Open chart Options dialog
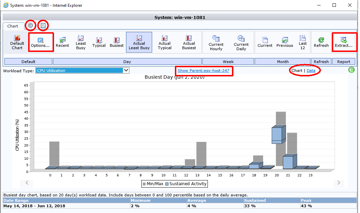360x213 pixels. click(40, 42)
